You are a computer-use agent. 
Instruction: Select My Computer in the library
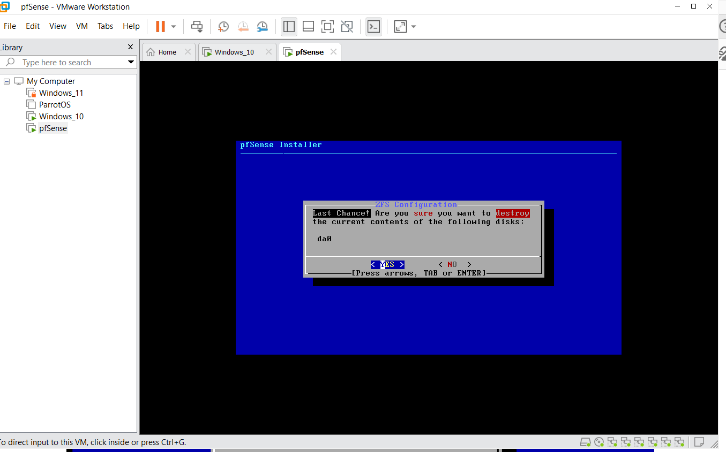tap(51, 81)
